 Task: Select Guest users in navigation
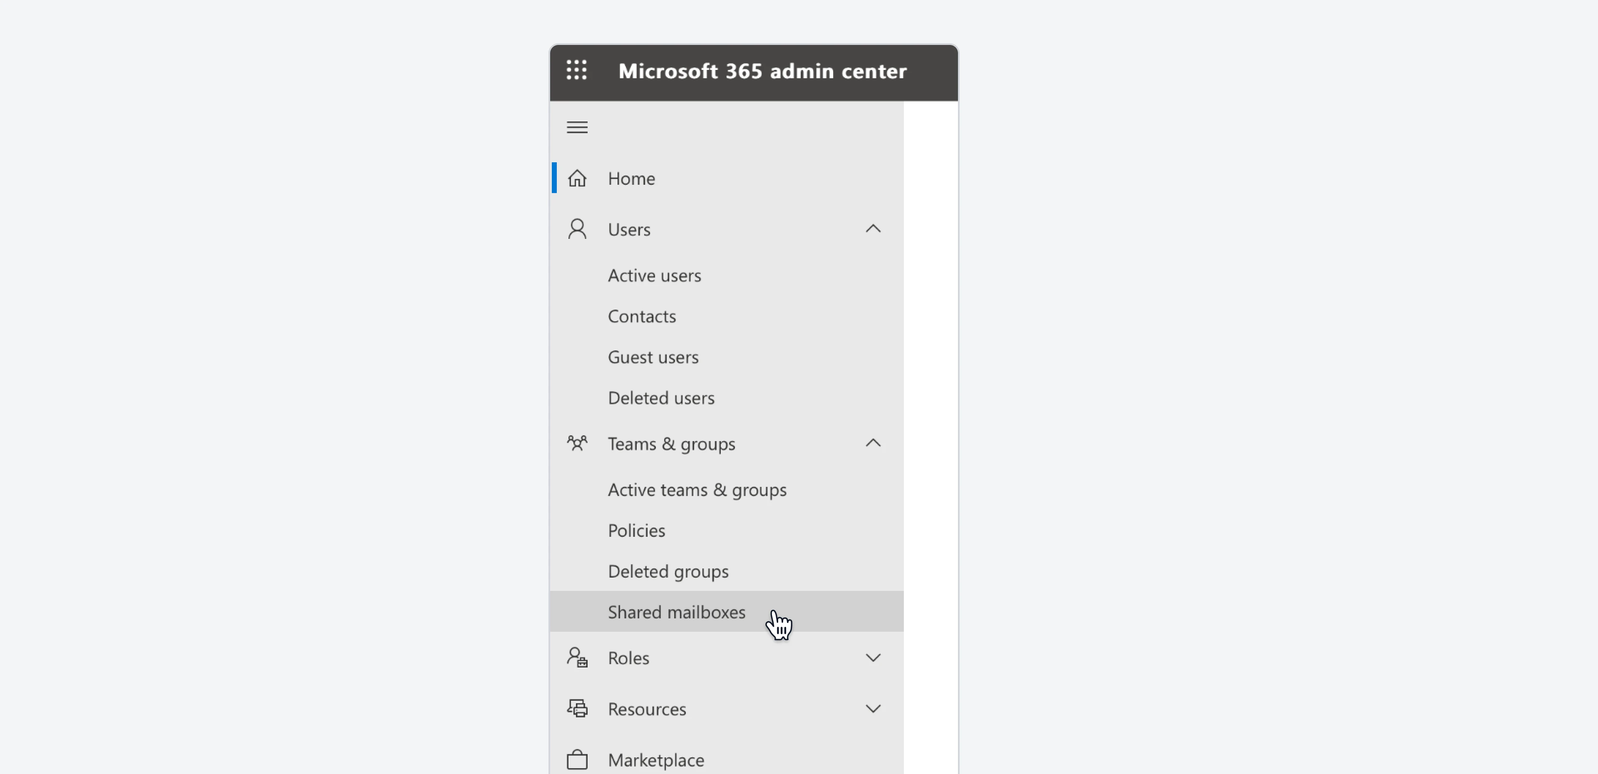coord(653,357)
